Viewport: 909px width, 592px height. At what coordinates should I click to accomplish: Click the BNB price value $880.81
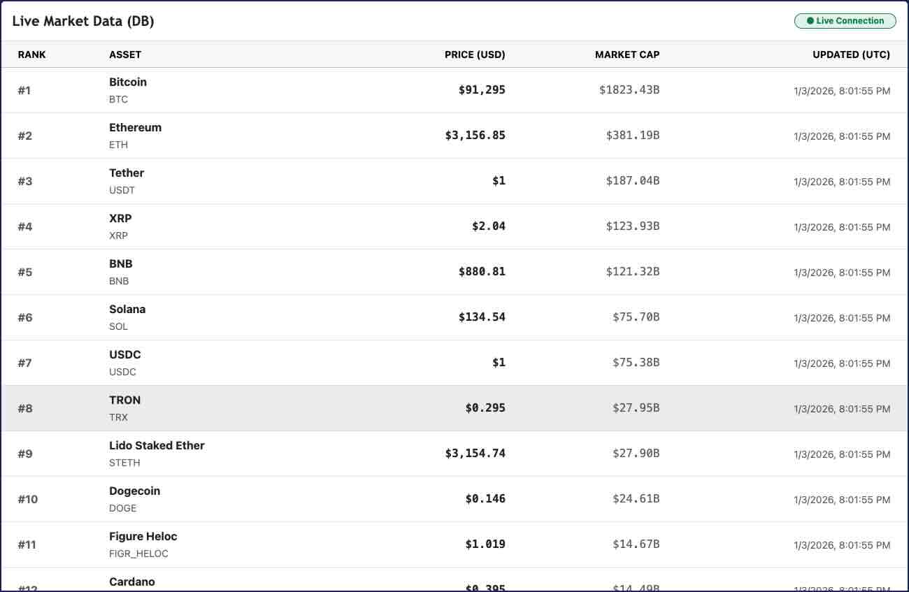[x=482, y=272]
